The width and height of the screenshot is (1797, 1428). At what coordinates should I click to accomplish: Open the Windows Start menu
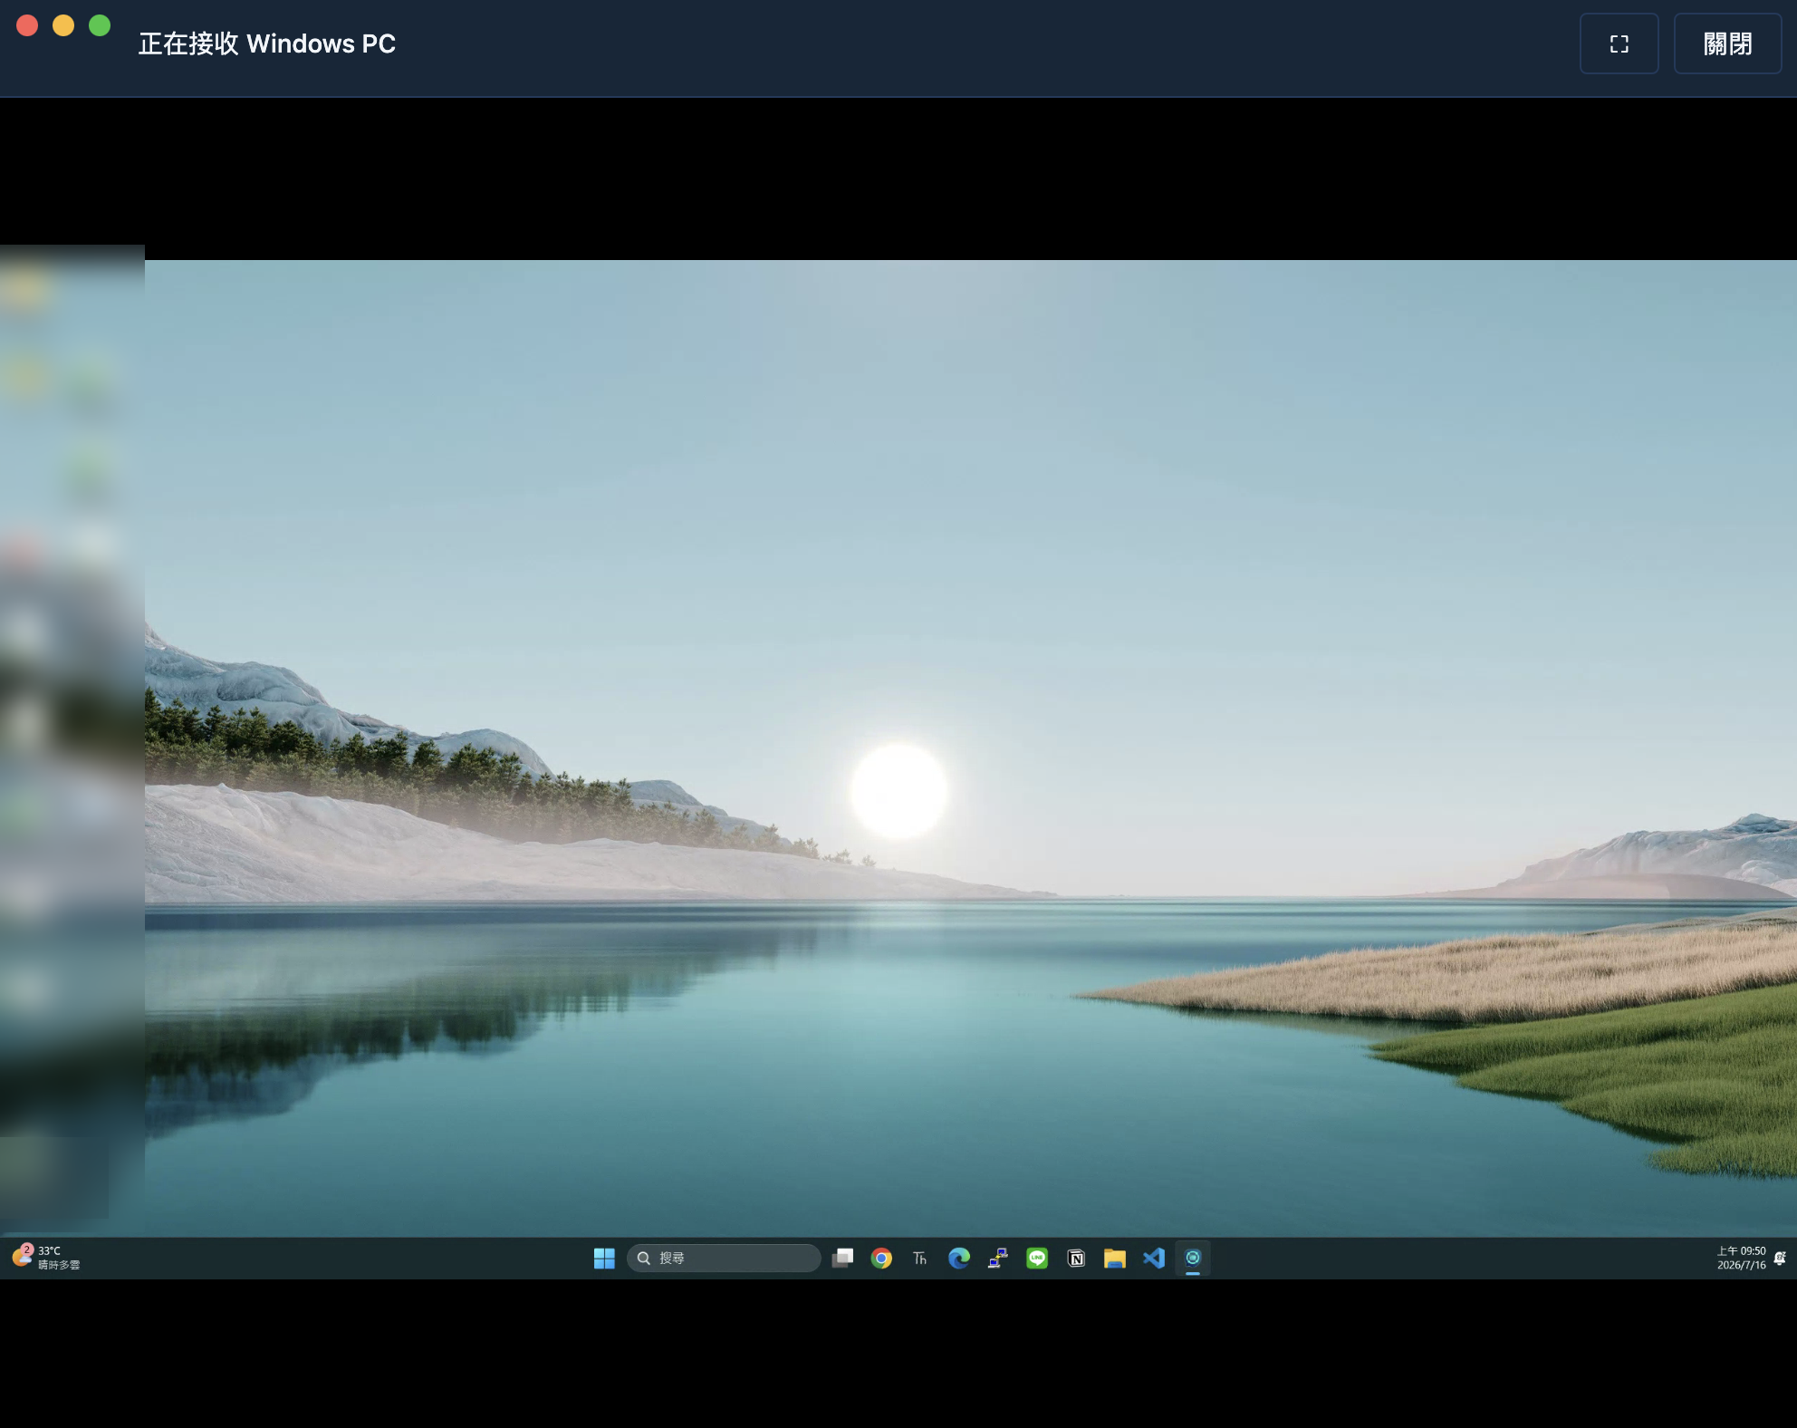[x=604, y=1258]
